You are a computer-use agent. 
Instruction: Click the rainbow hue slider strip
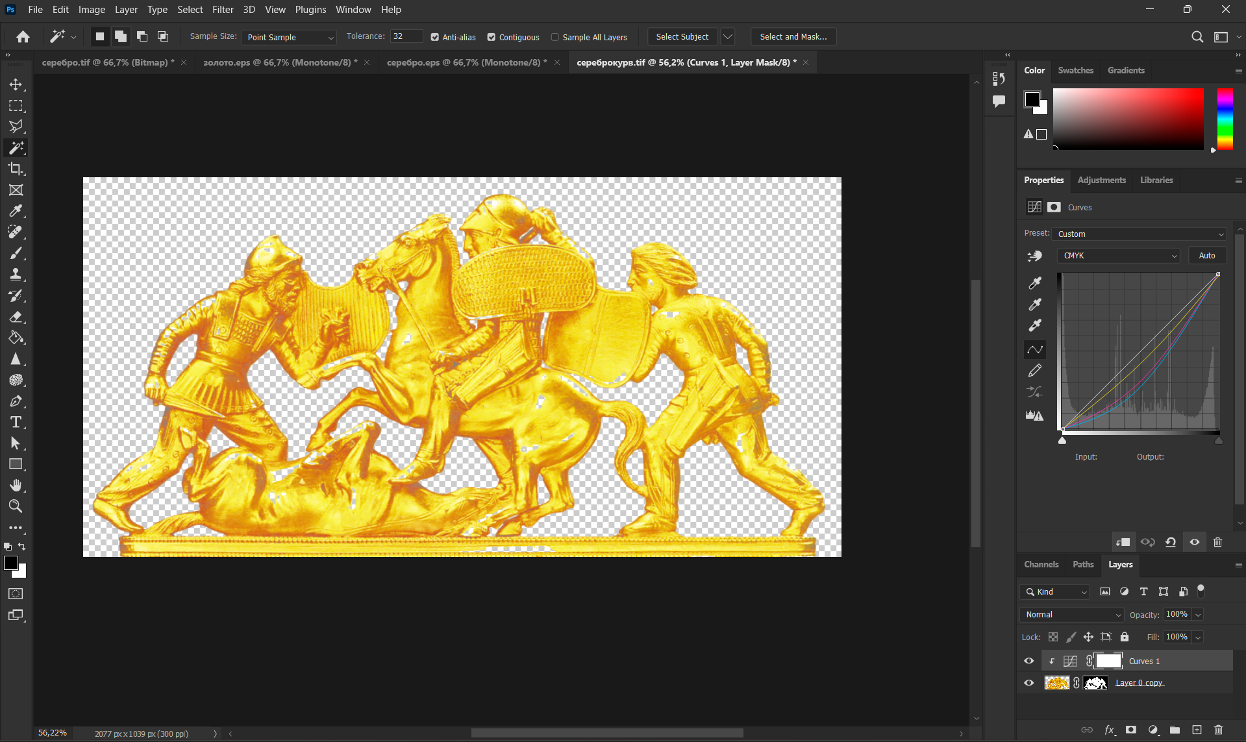point(1225,119)
